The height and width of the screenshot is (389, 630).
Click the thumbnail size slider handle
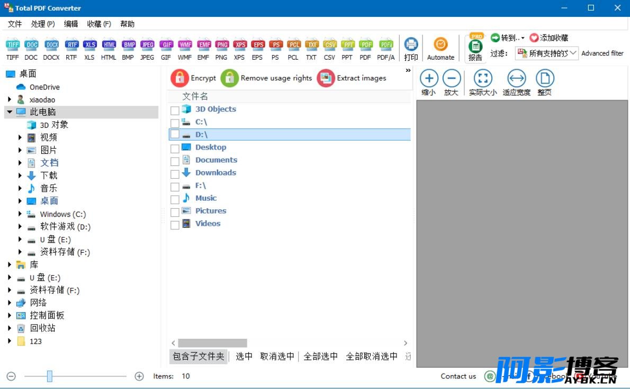(x=49, y=376)
